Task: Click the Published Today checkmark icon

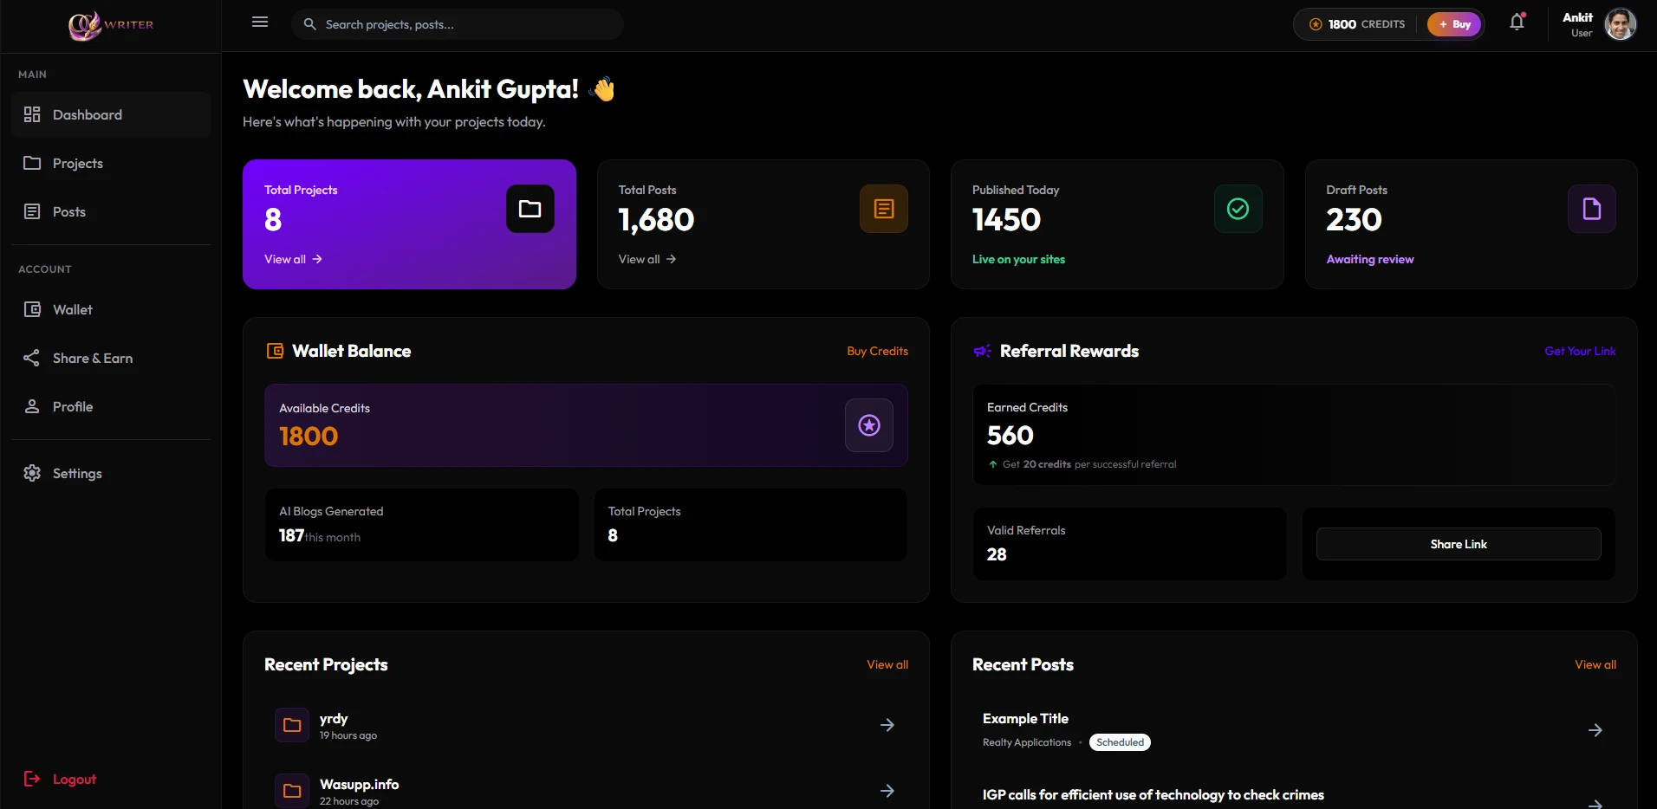Action: pos(1238,208)
